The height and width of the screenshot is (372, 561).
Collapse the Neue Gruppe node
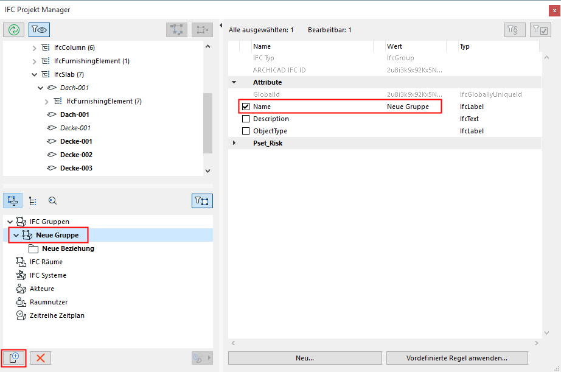(16, 235)
